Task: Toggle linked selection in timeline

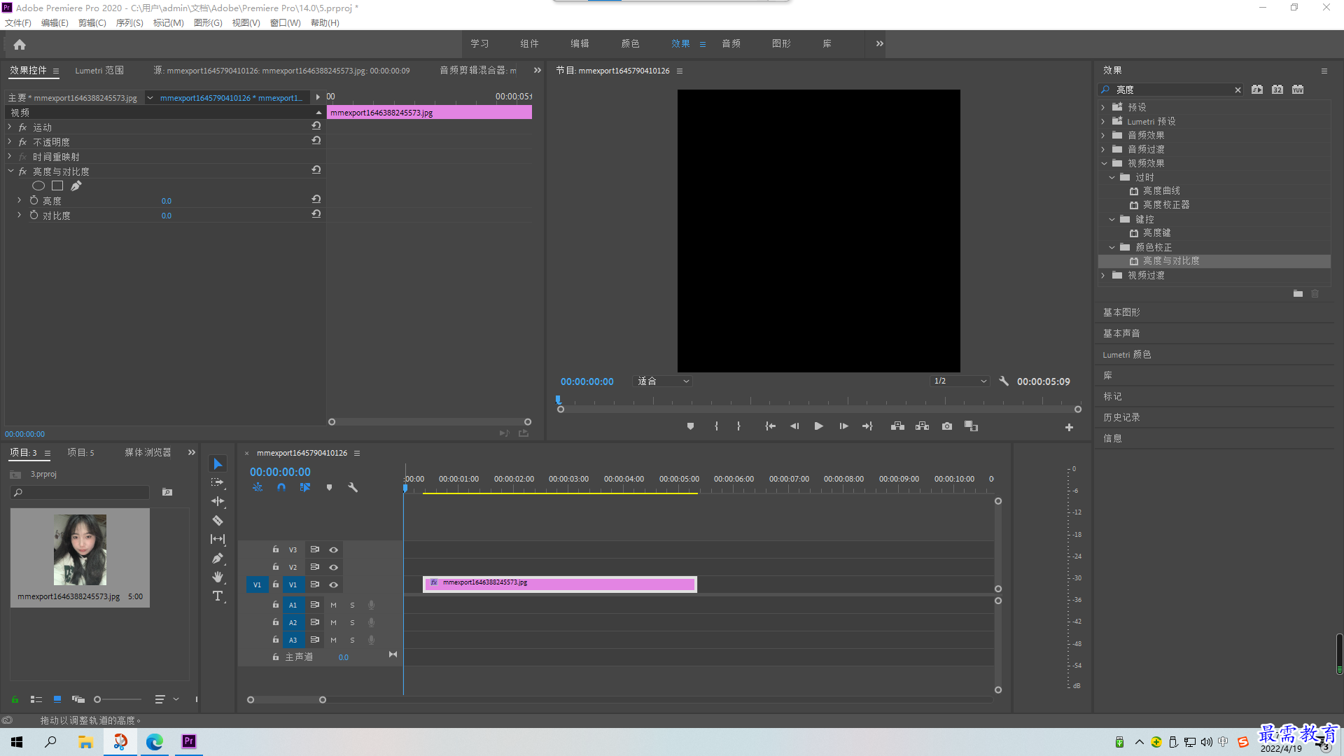Action: [x=305, y=487]
